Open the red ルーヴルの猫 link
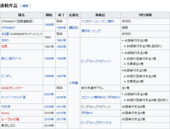The height and width of the screenshot is (129, 170). coord(10,119)
